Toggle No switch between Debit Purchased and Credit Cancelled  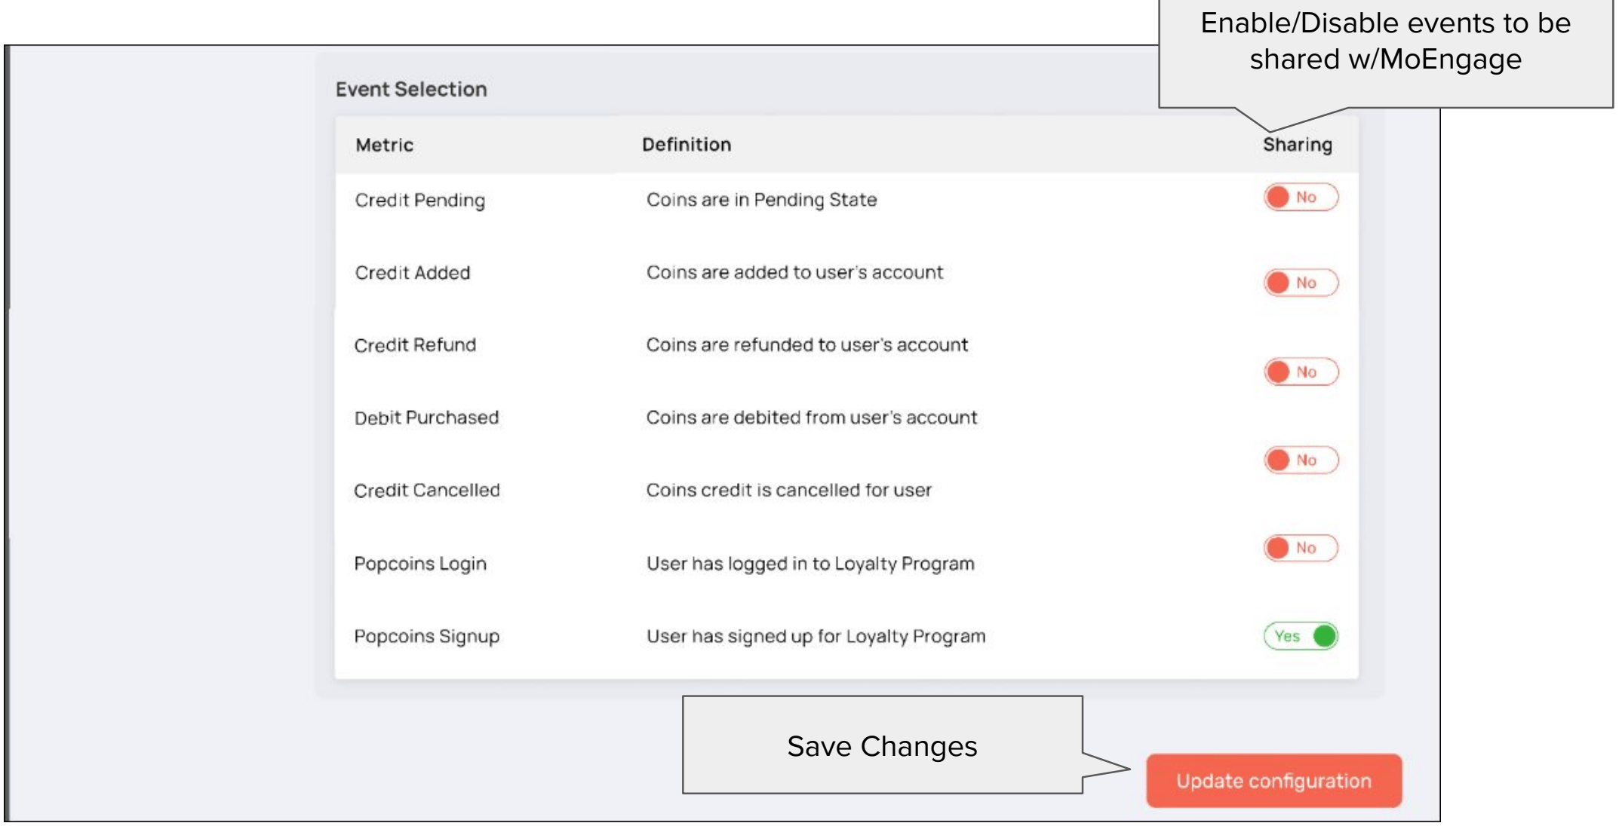(1301, 460)
